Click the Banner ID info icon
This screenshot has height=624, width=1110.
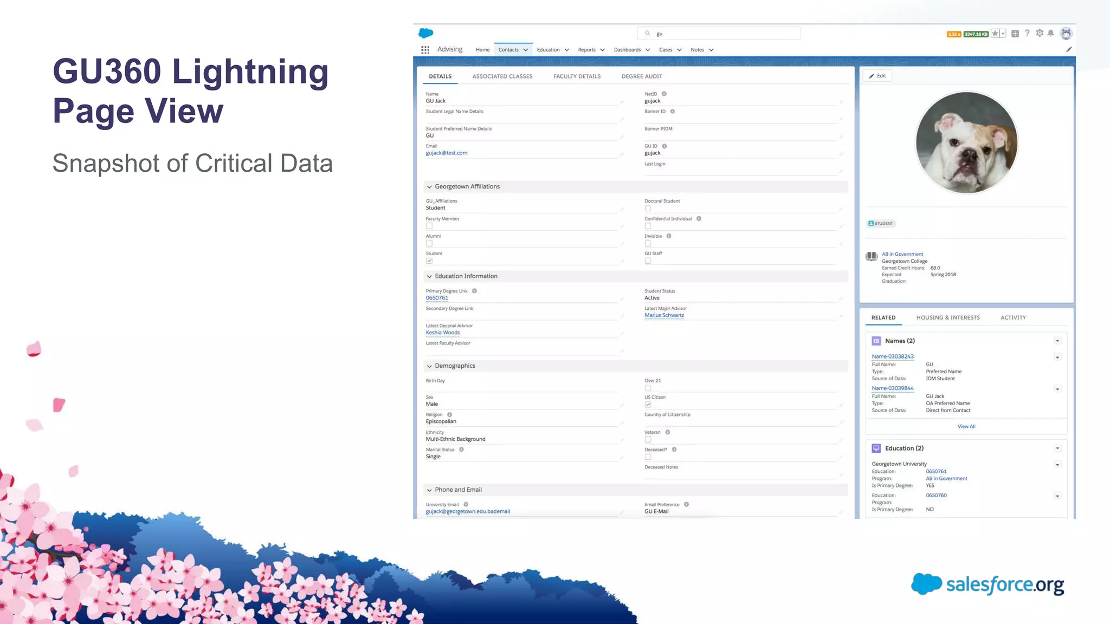point(673,112)
